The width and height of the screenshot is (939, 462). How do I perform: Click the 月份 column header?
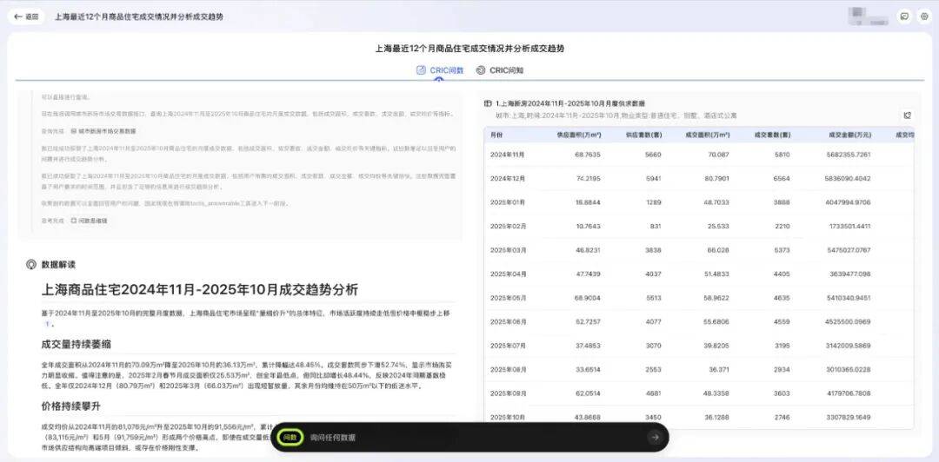point(496,135)
